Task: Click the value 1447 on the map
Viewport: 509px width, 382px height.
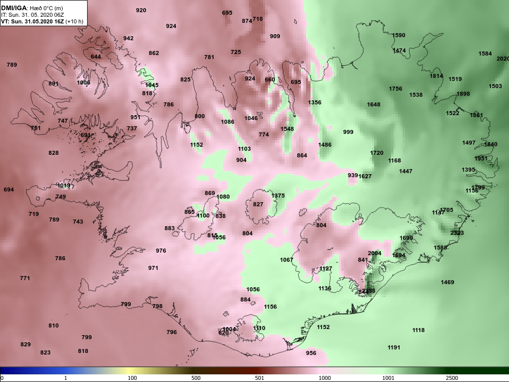Action: [406, 172]
